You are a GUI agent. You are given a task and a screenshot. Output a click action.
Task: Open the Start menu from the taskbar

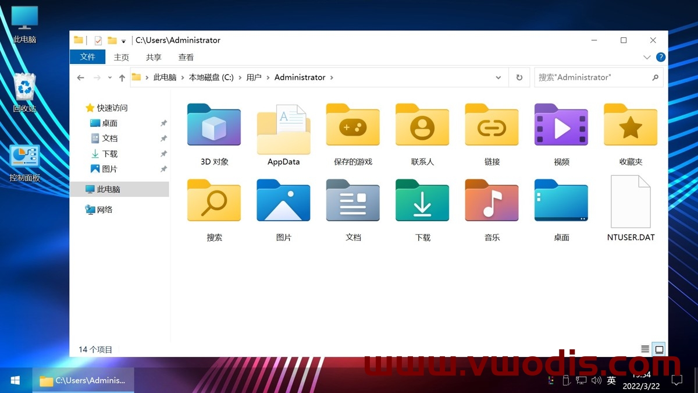[x=15, y=380]
